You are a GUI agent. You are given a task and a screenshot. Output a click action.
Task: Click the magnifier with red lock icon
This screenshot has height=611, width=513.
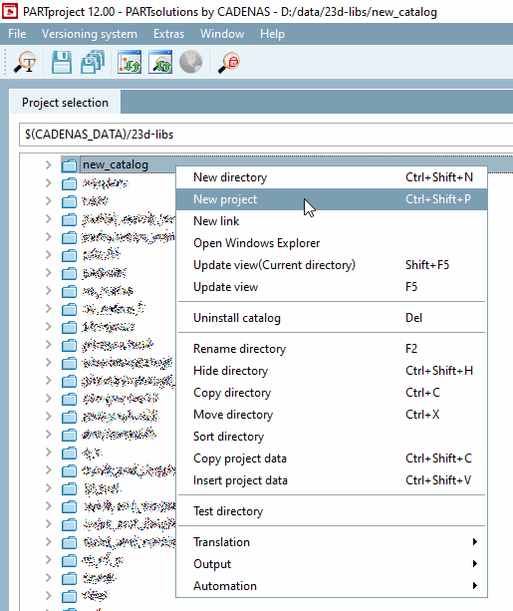tap(229, 63)
